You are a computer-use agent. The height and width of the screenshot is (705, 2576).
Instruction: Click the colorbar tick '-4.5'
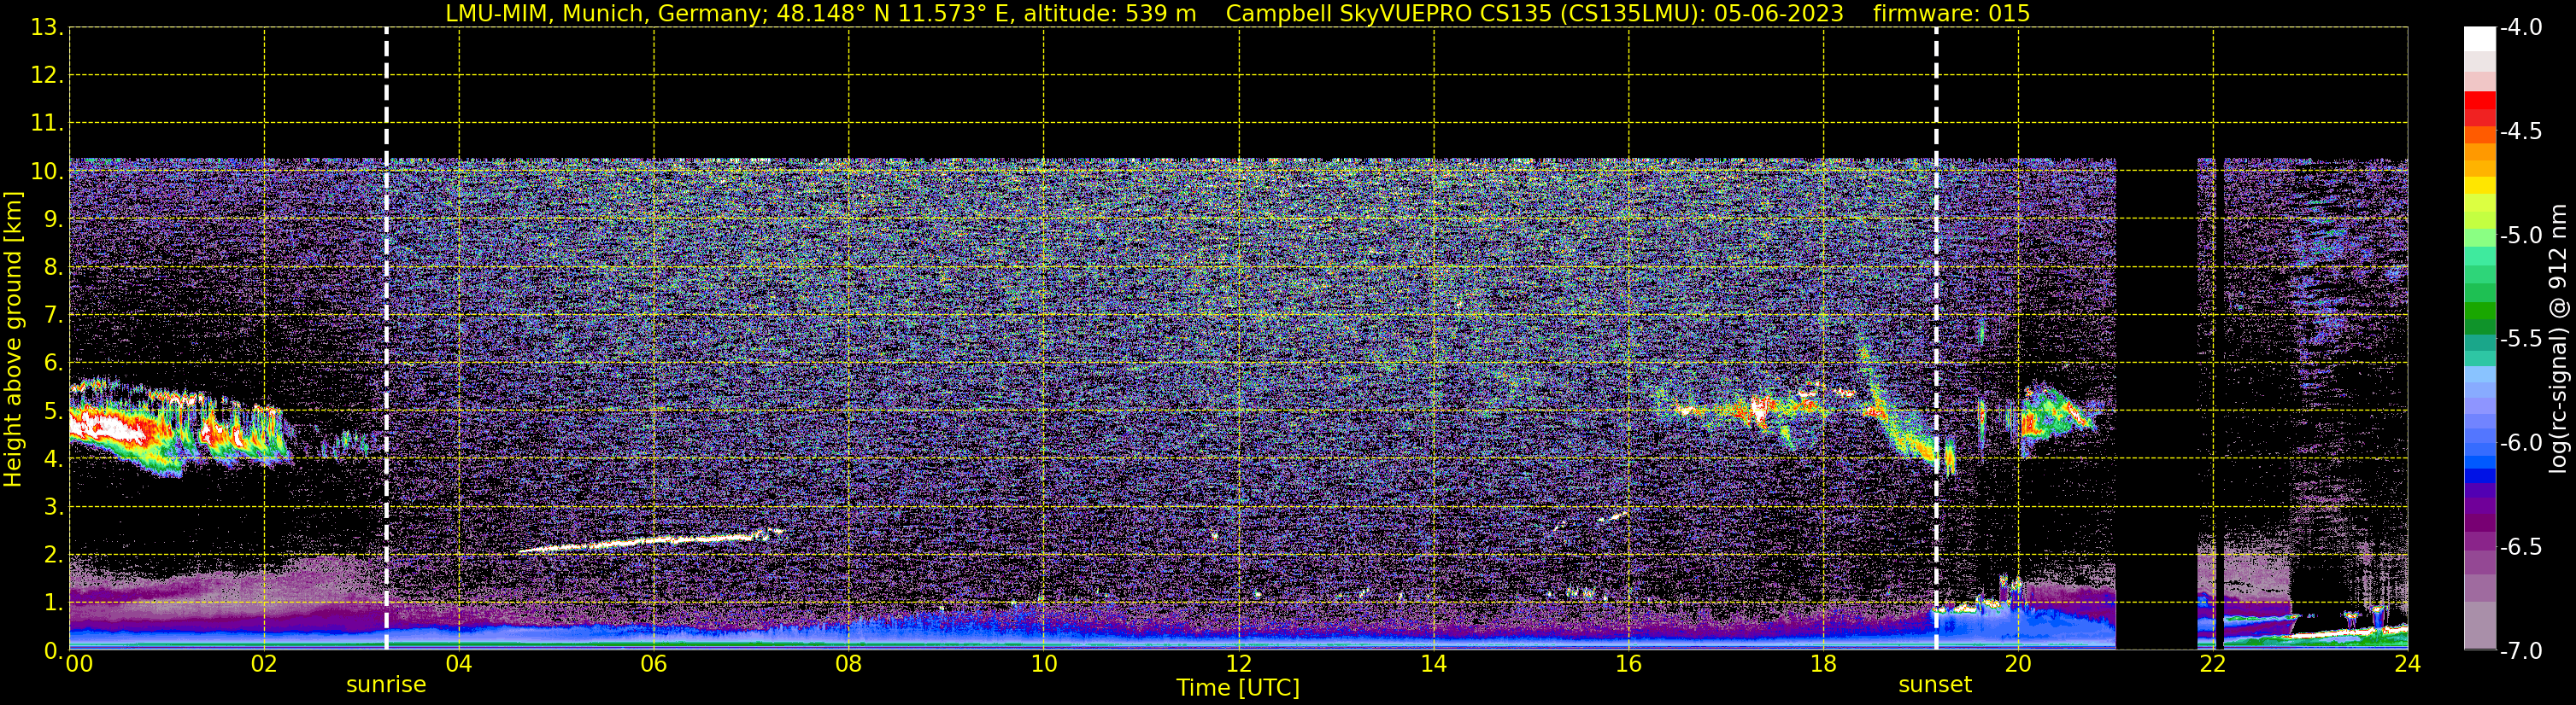(x=2521, y=131)
